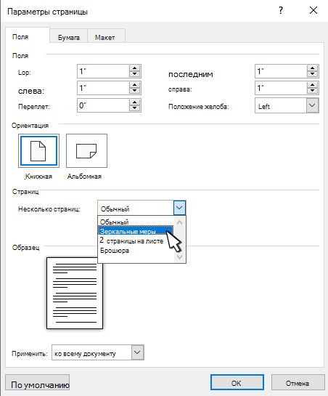Select the Книжная portrait orientation icon

tap(38, 151)
